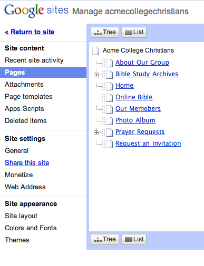Click the Google Sites logo
This screenshot has width=204, height=266.
click(x=36, y=11)
